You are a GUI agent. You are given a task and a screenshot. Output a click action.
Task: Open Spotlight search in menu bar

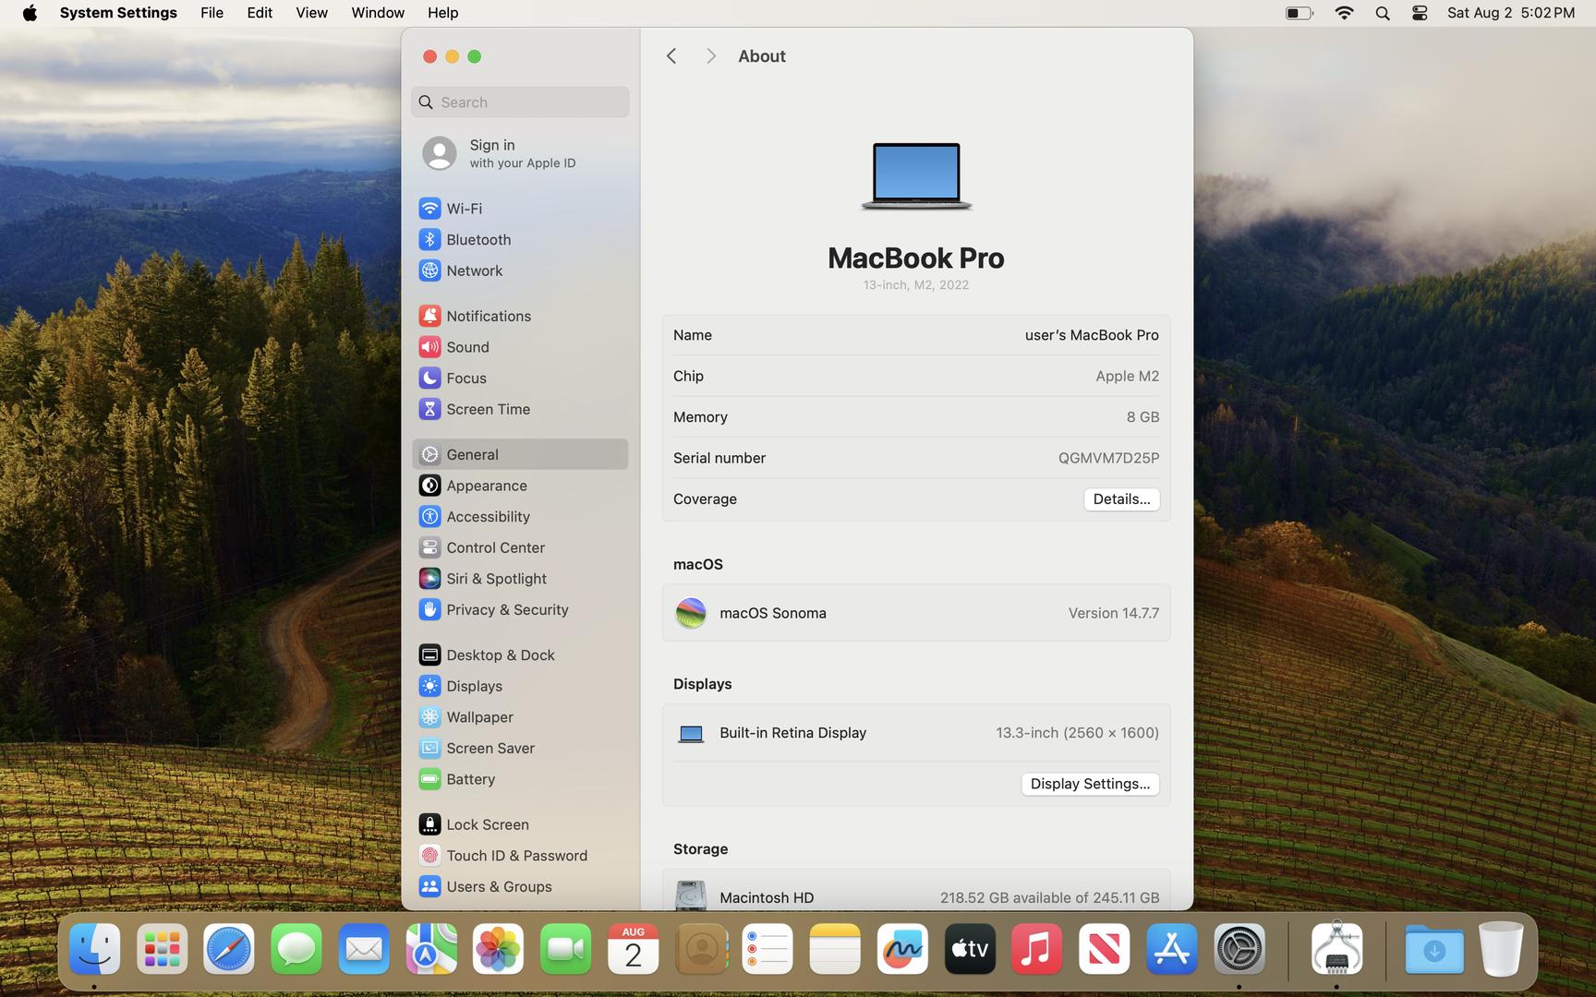pyautogui.click(x=1382, y=13)
